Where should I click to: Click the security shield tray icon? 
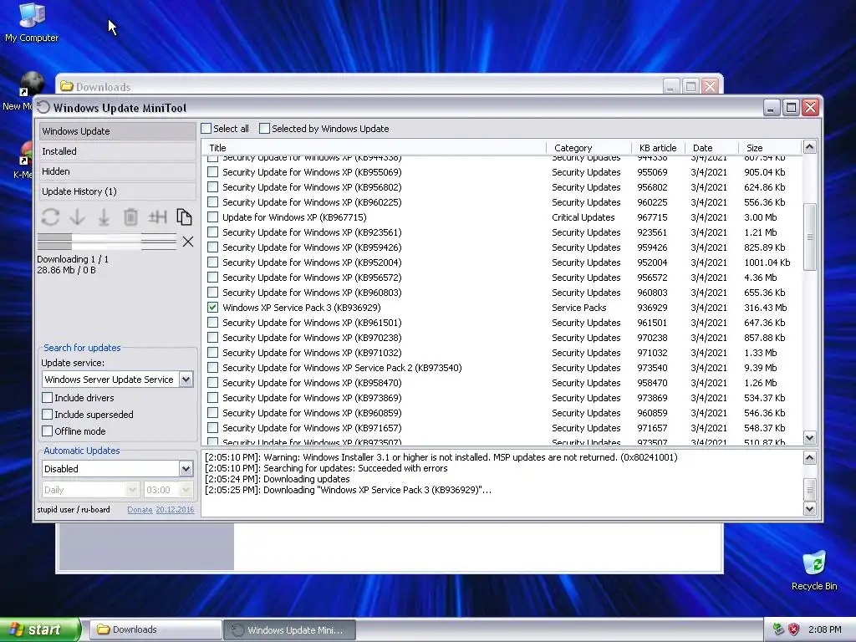(x=794, y=629)
